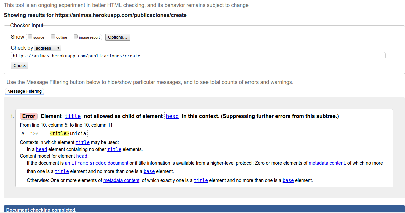Open head link after 'Content model for element'
Image resolution: width=405 pixels, height=213 pixels.
(82, 156)
